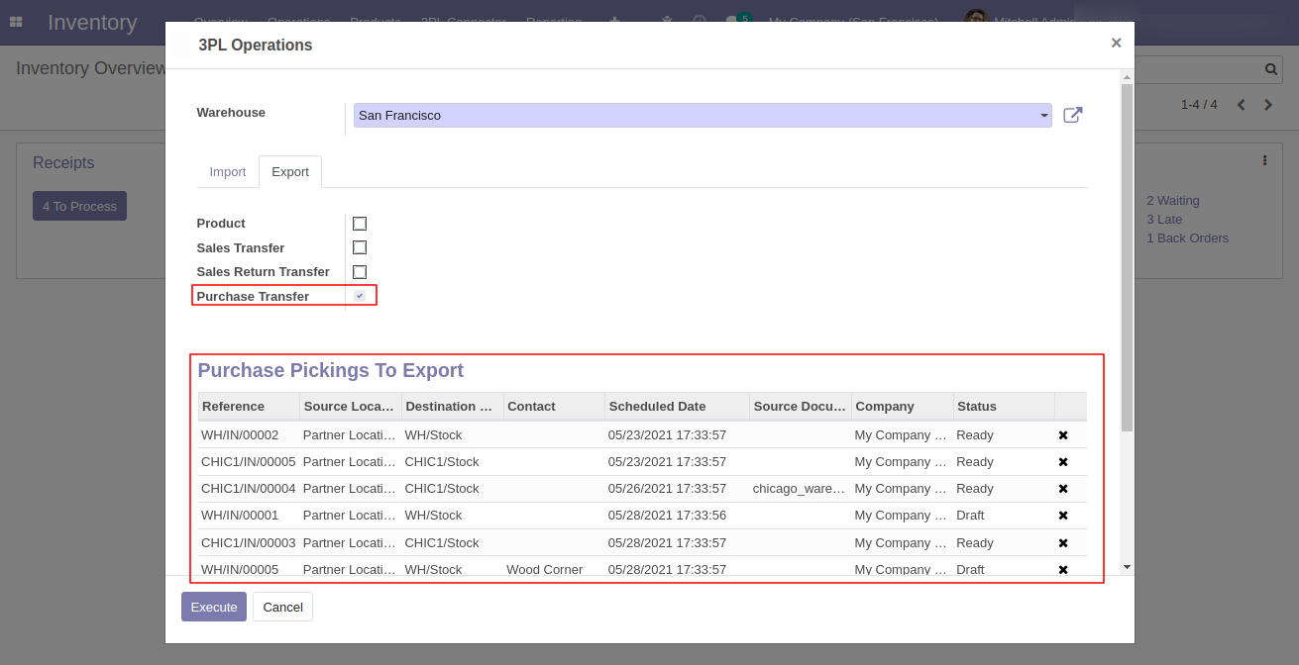Enable the Product checkbox
1299x665 pixels.
point(360,224)
